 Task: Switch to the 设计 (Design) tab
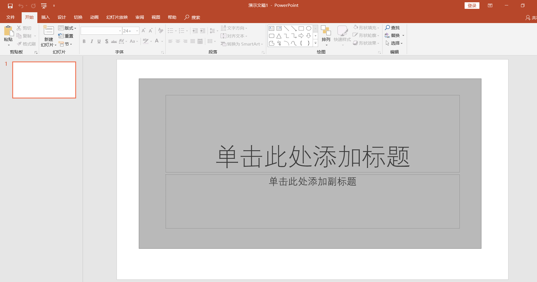point(62,17)
